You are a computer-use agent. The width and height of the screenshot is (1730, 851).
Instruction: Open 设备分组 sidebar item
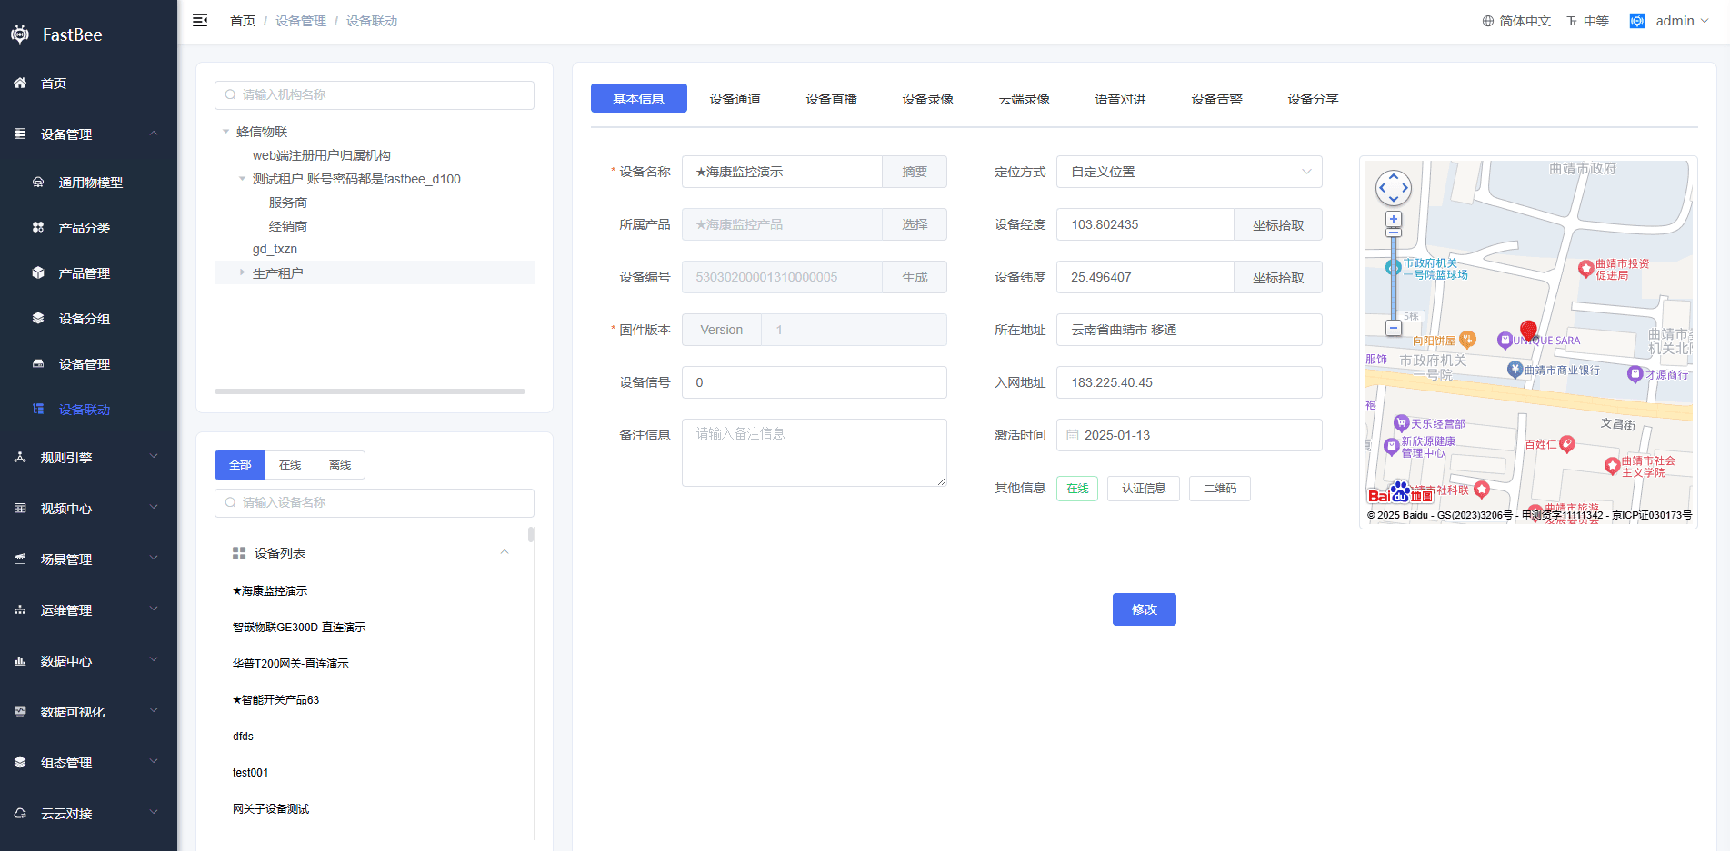89,319
